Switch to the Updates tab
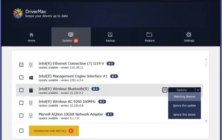The image size is (222, 140). (x=71, y=37)
